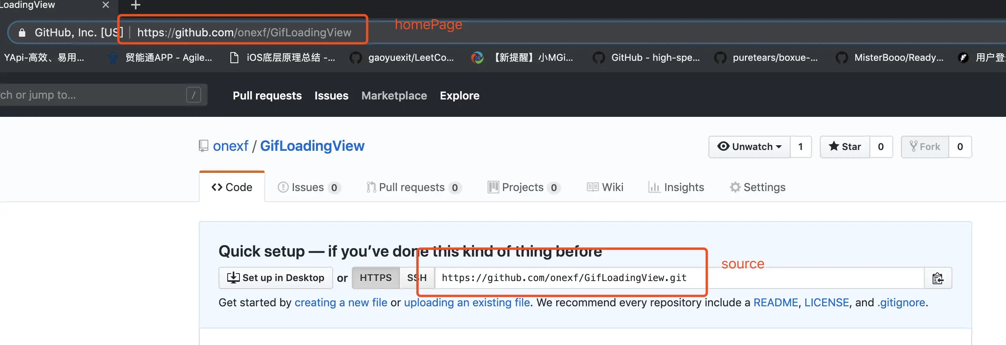The width and height of the screenshot is (1006, 345).
Task: Open the GifLoadingView repository link
Action: click(x=312, y=146)
